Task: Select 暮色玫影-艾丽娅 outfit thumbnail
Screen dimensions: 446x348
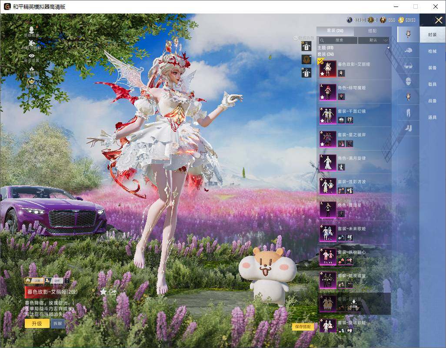Action: [x=328, y=69]
